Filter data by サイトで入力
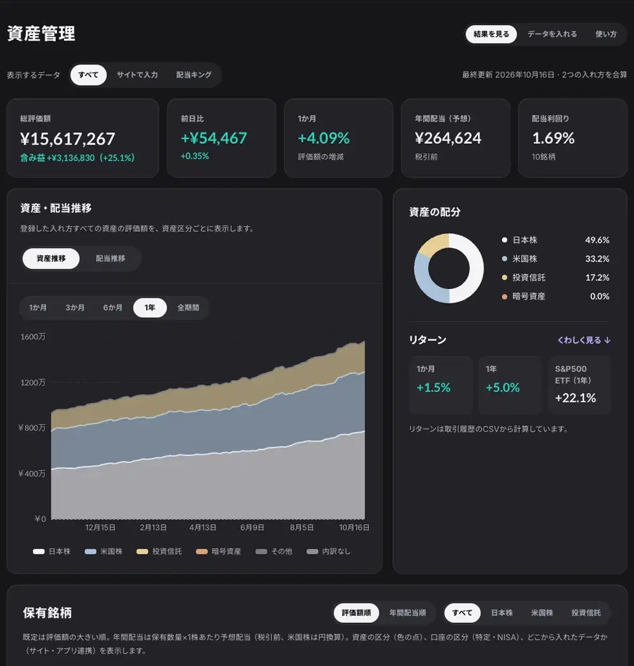This screenshot has height=666, width=634. coord(137,75)
